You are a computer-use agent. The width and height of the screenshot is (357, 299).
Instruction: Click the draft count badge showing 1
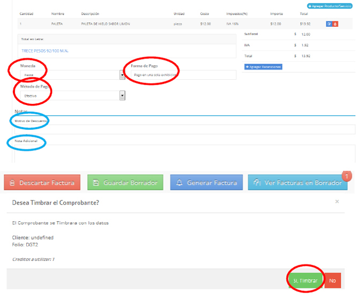(x=347, y=176)
